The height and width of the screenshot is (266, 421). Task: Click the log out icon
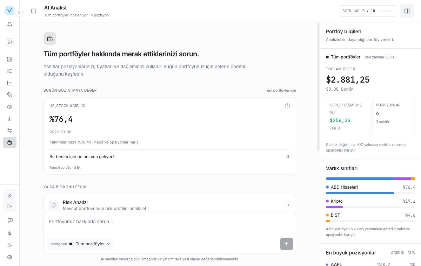point(9,206)
